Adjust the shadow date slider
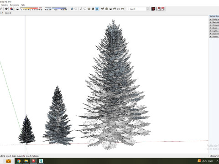This screenshot has width=219, height=164. click(31, 9)
